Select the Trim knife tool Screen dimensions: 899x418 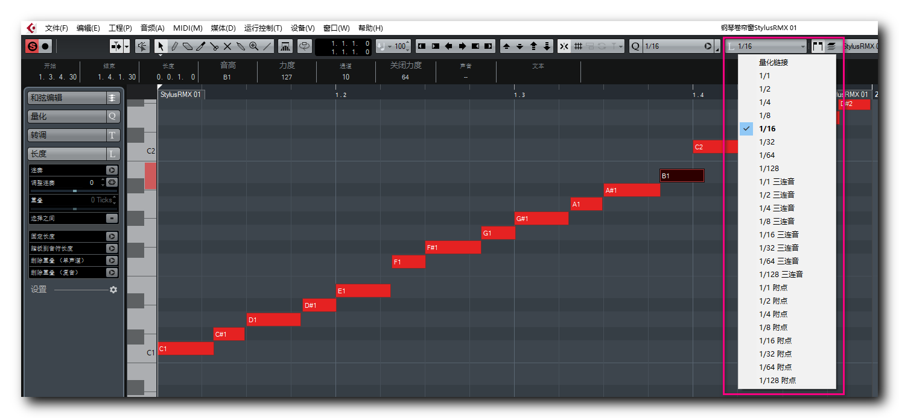click(200, 46)
